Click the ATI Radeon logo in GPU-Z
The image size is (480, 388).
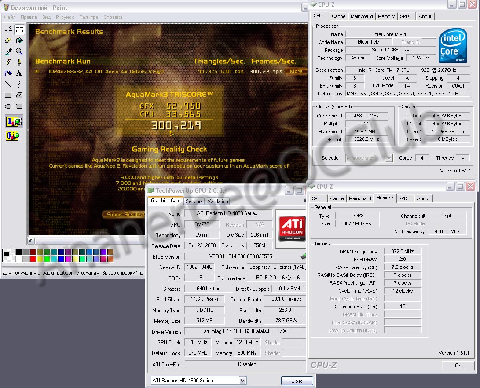tap(292, 228)
